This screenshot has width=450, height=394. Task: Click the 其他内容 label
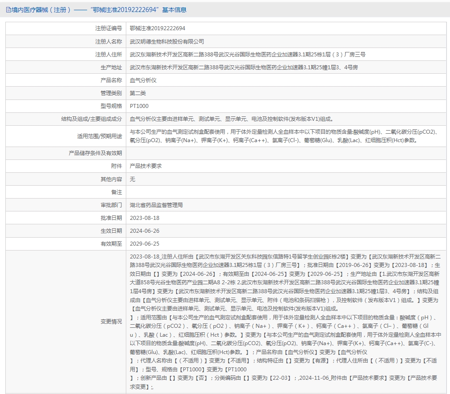coord(111,179)
